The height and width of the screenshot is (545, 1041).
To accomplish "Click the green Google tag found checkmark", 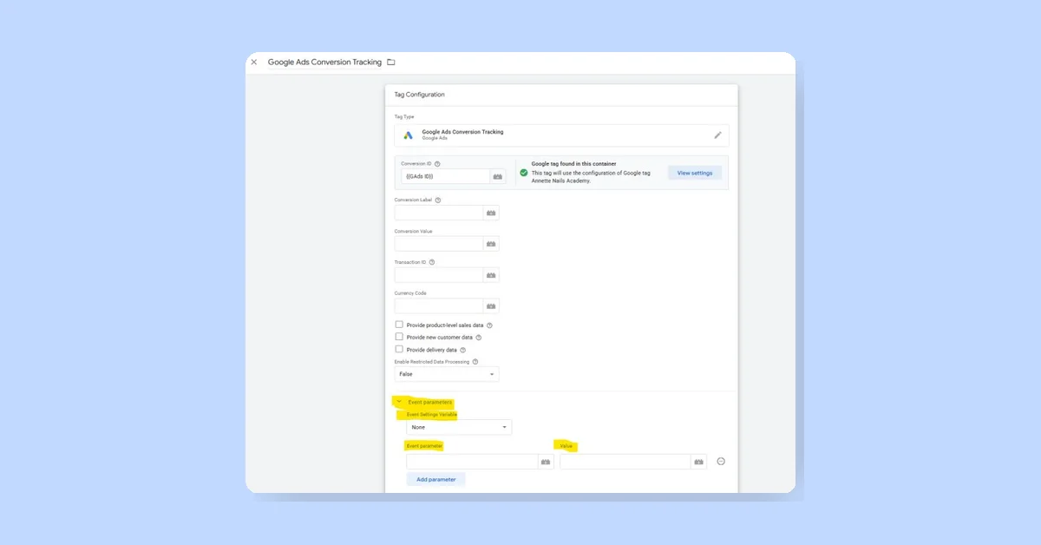I will coord(524,173).
